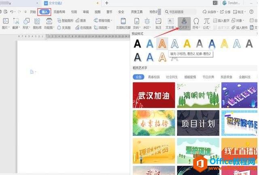This screenshot has height=175, width=259.
Task: Switch to the 审阅 Review tab
Action: [x=86, y=12]
